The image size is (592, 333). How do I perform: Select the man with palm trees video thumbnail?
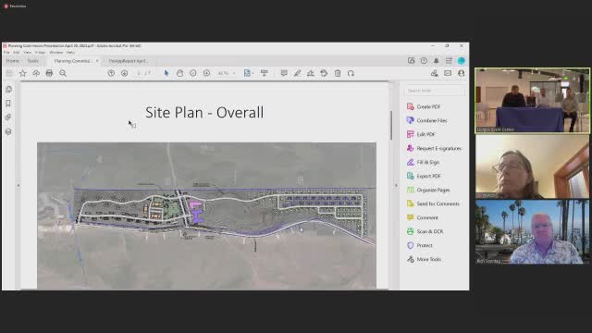click(x=533, y=232)
